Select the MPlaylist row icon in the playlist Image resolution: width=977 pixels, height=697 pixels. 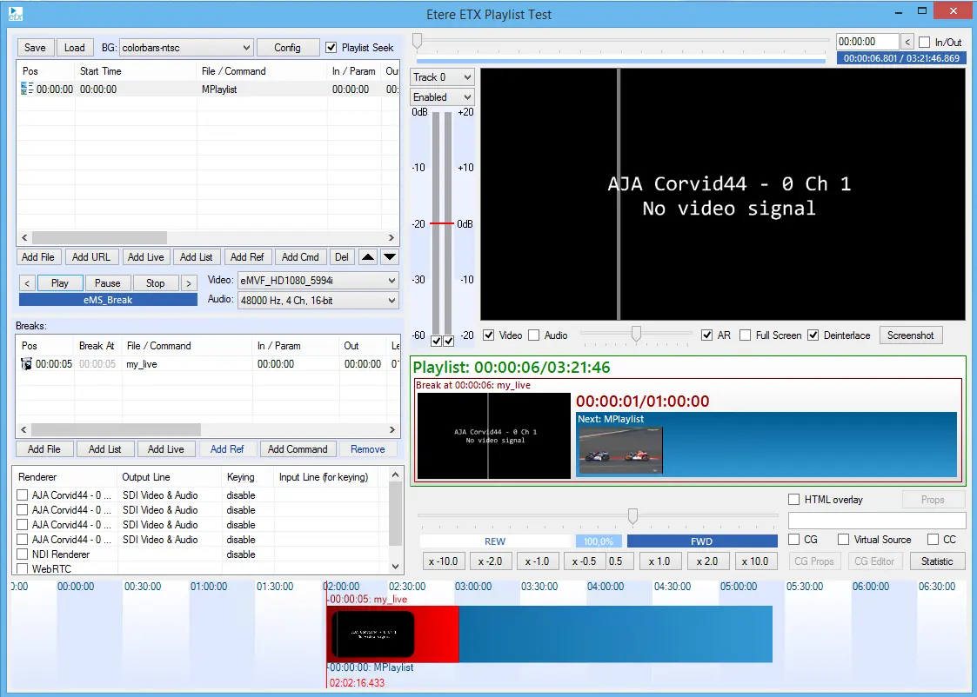click(27, 90)
